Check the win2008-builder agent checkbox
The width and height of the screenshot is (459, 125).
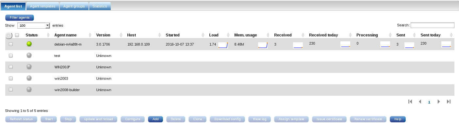pyautogui.click(x=11, y=90)
